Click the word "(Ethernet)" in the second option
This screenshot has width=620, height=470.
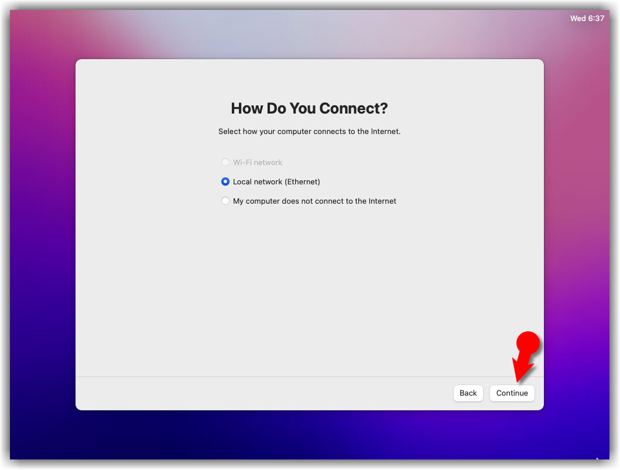click(x=302, y=181)
